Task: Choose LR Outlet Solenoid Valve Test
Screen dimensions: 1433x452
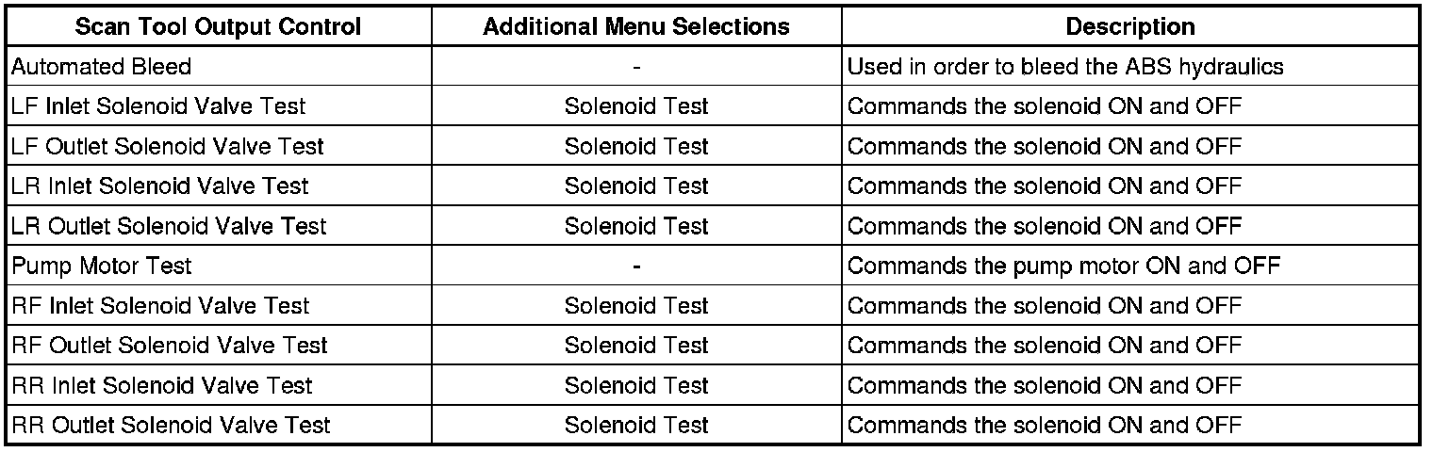Action: tap(169, 226)
